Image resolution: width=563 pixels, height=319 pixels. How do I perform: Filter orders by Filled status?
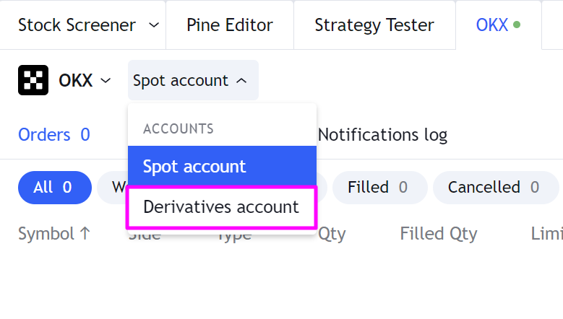coord(377,188)
